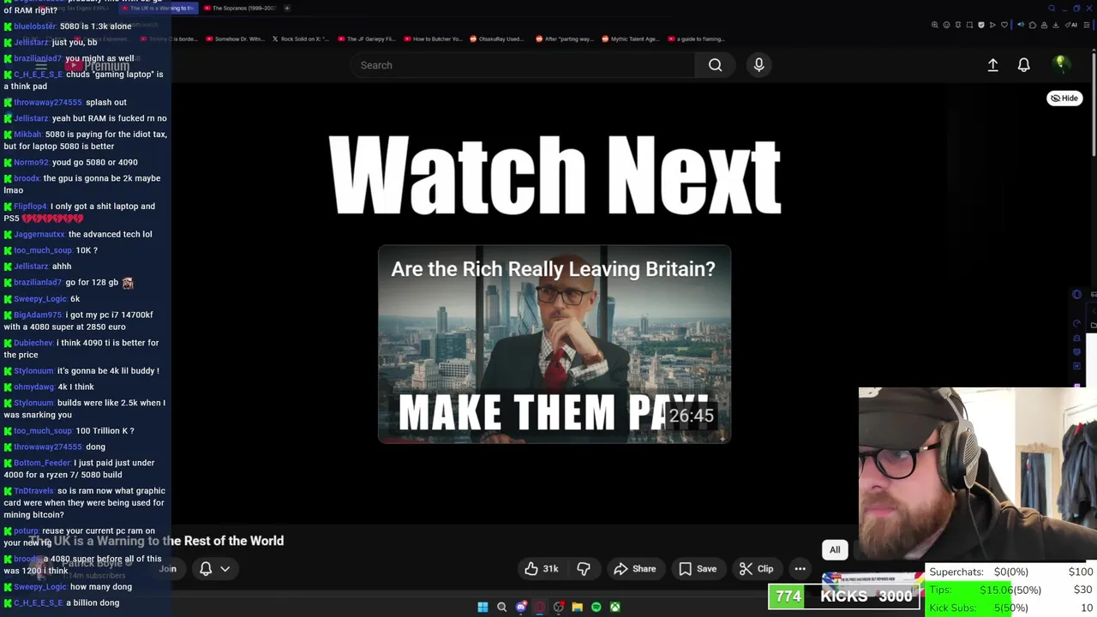Open File Explorer from taskbar
This screenshot has height=617, width=1097.
[577, 608]
